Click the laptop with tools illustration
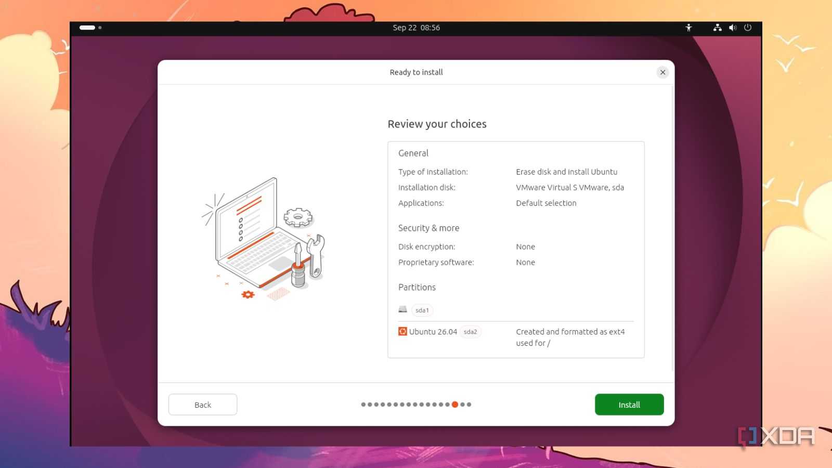This screenshot has width=832, height=468. tap(264, 239)
